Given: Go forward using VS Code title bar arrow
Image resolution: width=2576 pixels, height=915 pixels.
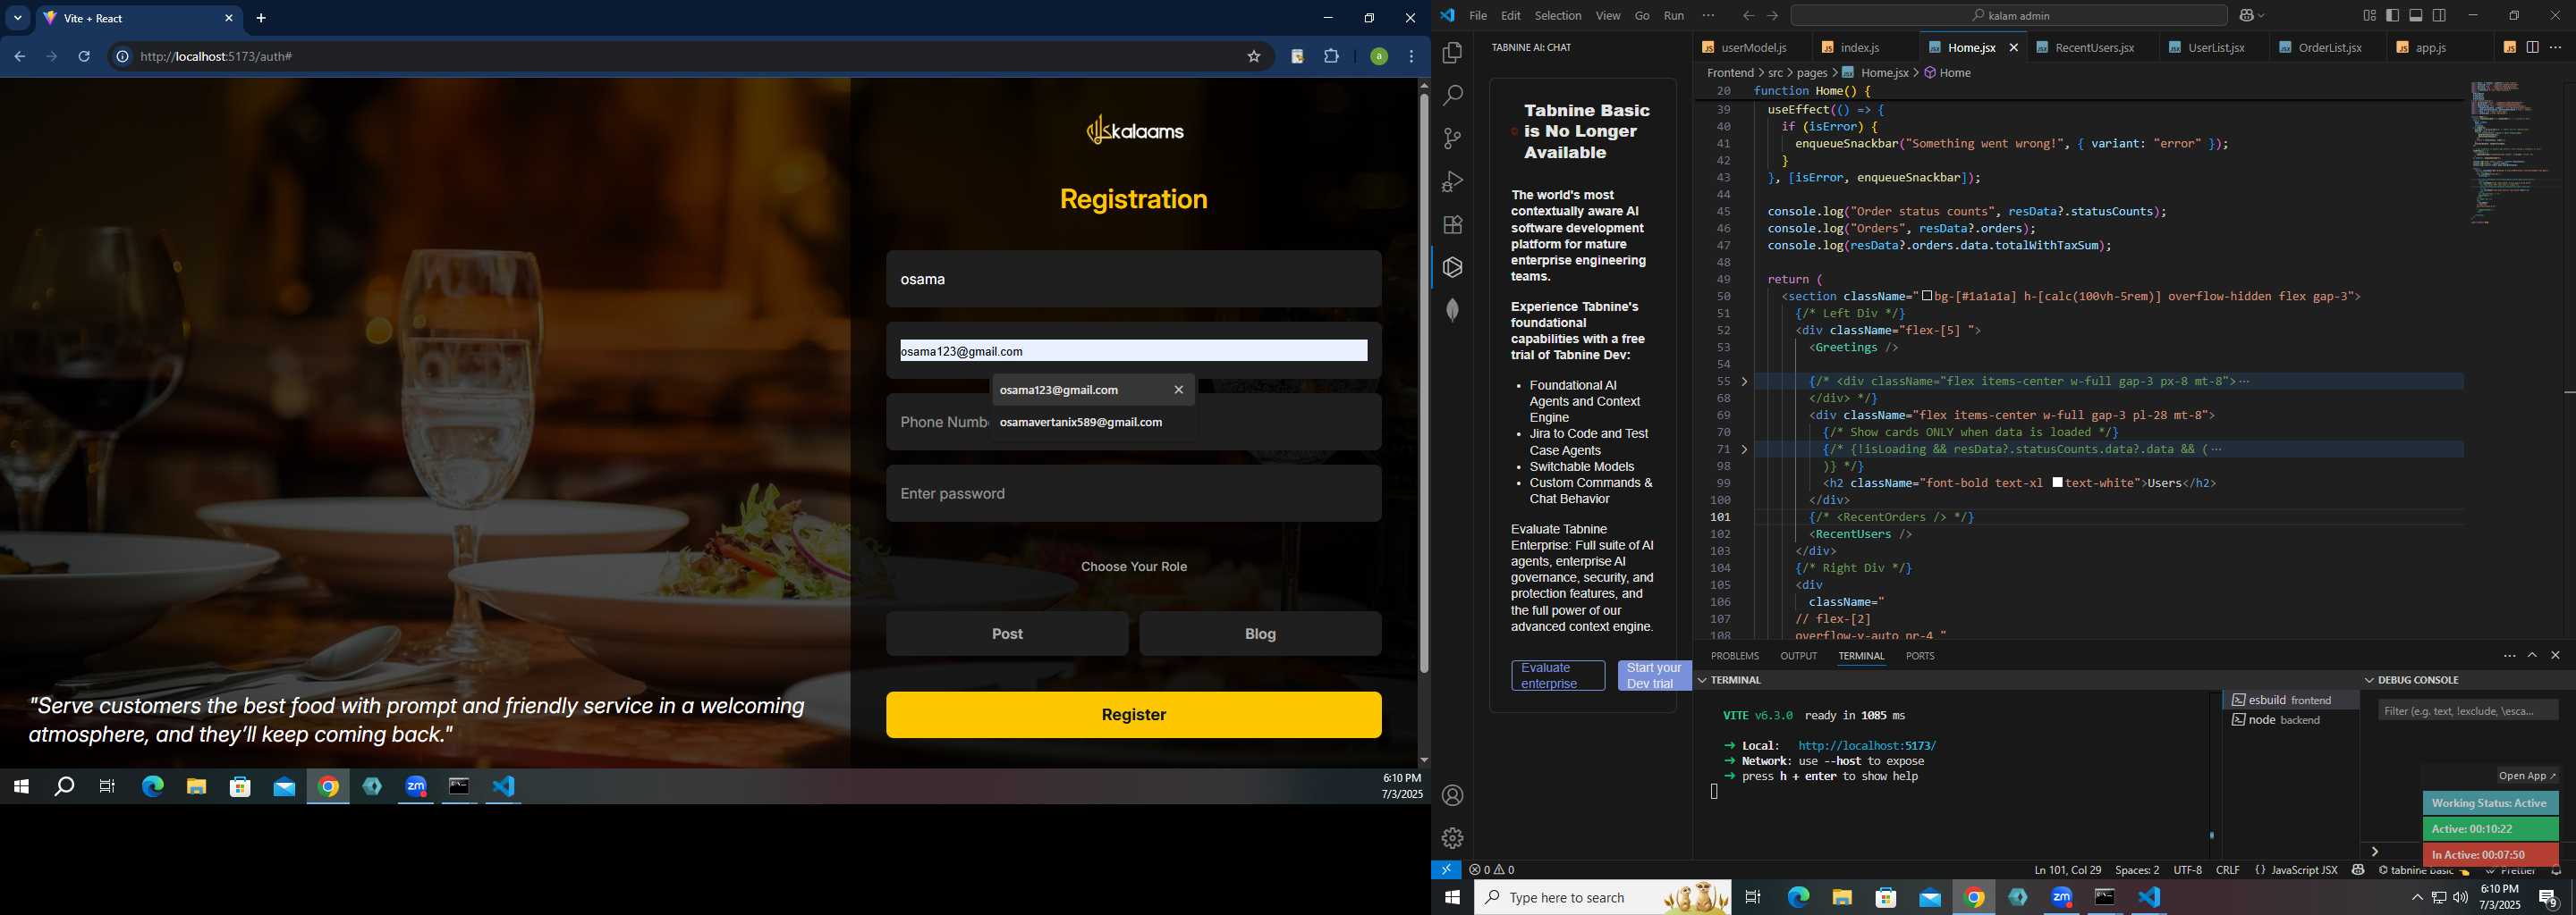Looking at the screenshot, I should (1772, 16).
